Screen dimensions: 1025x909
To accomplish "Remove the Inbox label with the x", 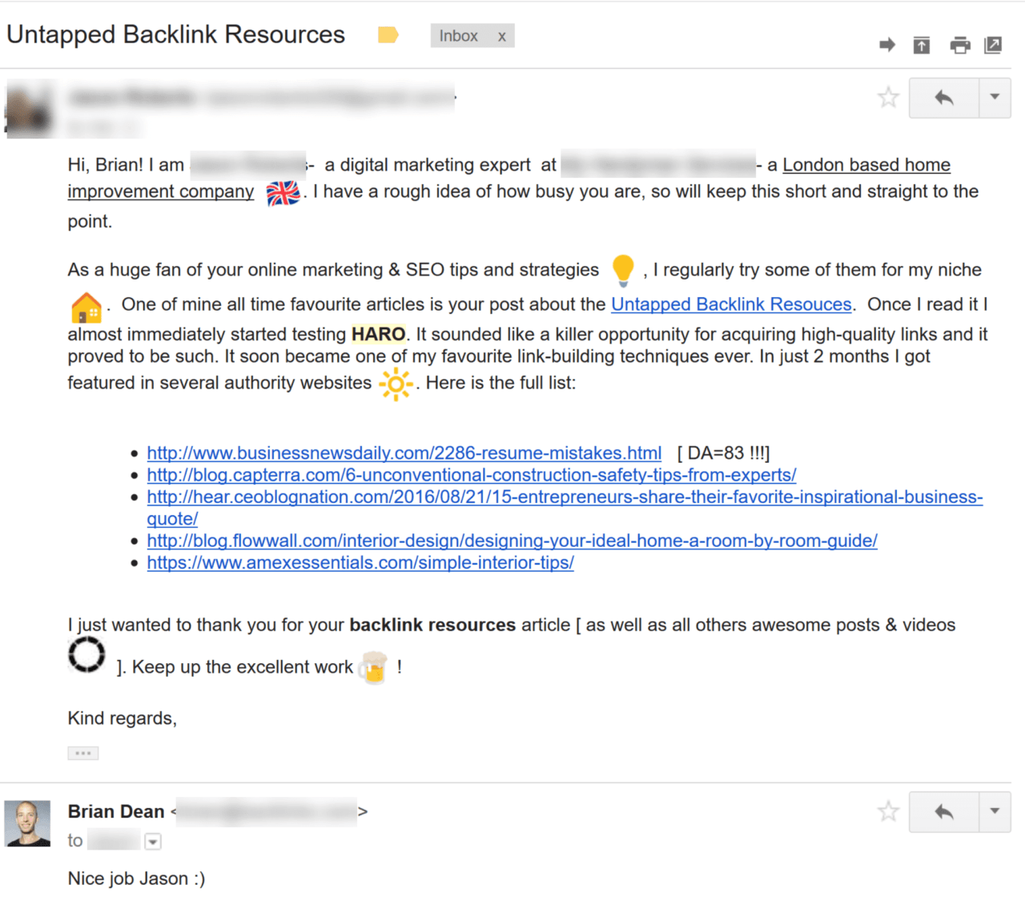I will point(502,36).
